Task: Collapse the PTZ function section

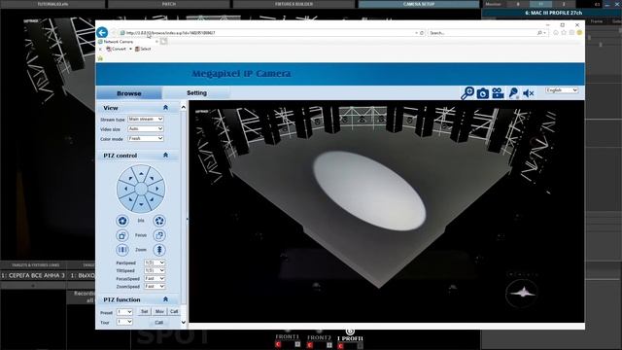Action: tap(165, 299)
